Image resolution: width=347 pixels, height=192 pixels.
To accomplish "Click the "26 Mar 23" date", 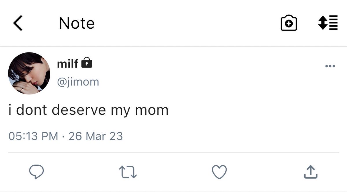I will [95, 136].
